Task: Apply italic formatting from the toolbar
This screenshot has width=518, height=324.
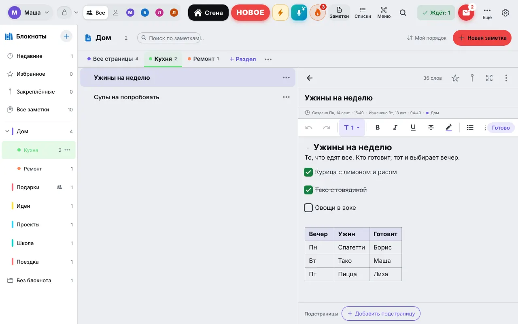Action: pyautogui.click(x=395, y=128)
